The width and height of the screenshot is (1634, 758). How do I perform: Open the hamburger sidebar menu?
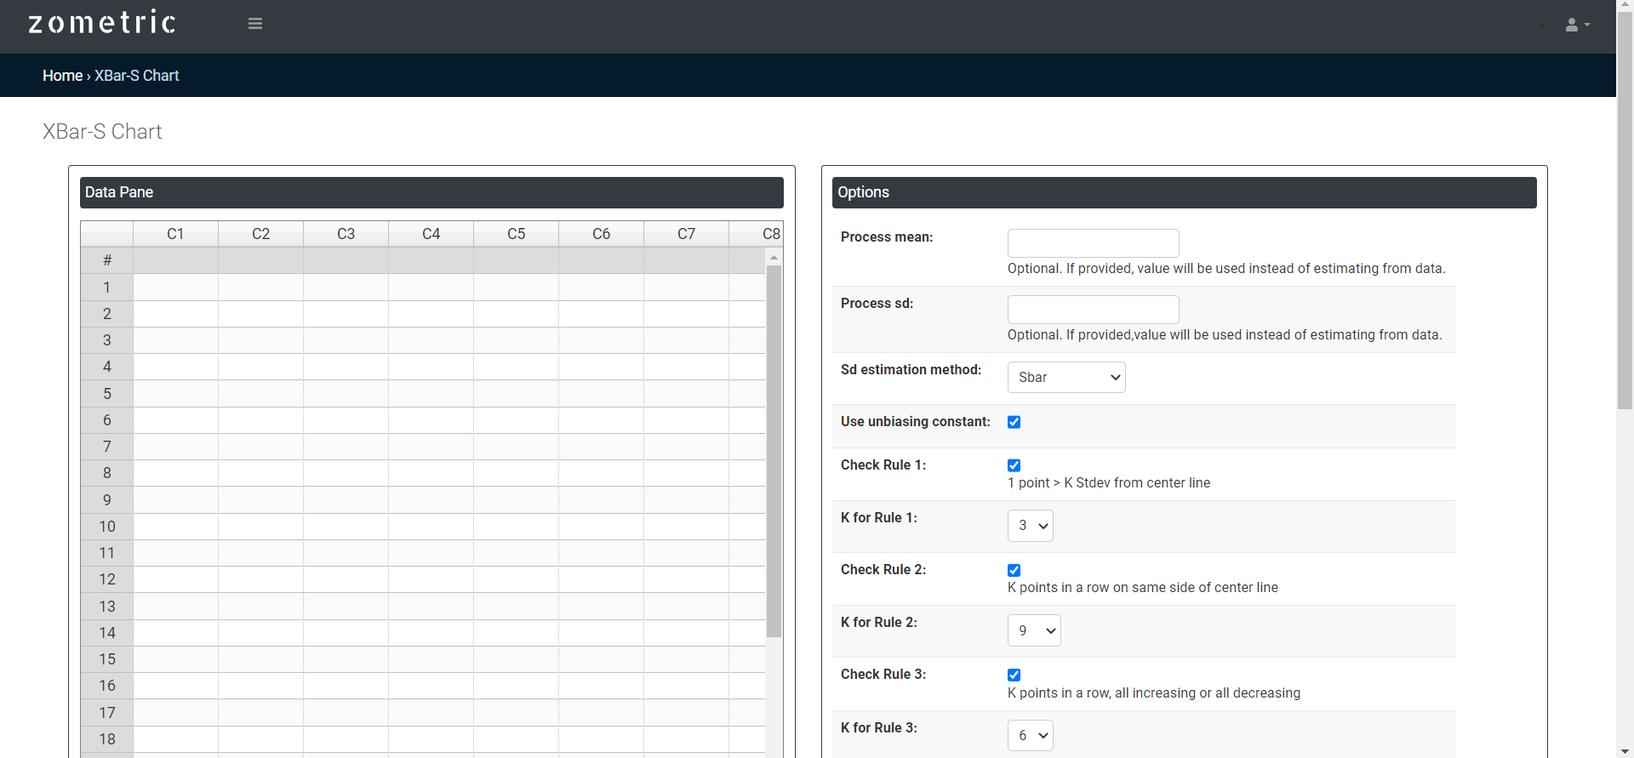point(255,24)
